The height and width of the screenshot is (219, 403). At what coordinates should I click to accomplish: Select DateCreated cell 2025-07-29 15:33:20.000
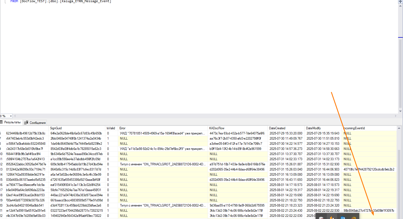click(x=287, y=133)
